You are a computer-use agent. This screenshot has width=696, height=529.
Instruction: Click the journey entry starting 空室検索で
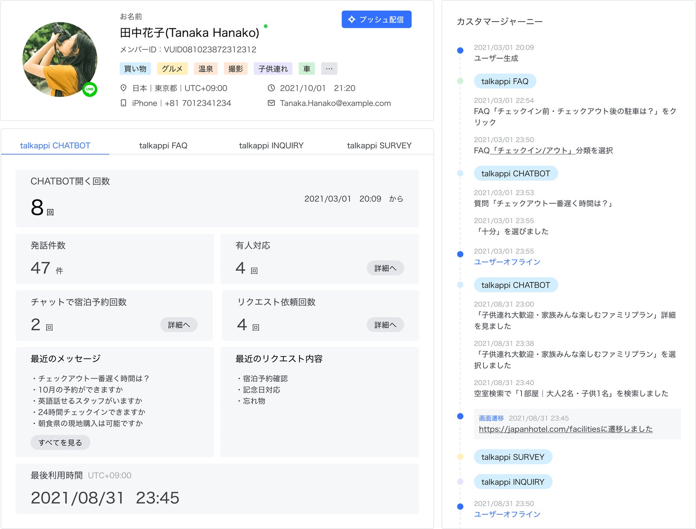point(571,393)
